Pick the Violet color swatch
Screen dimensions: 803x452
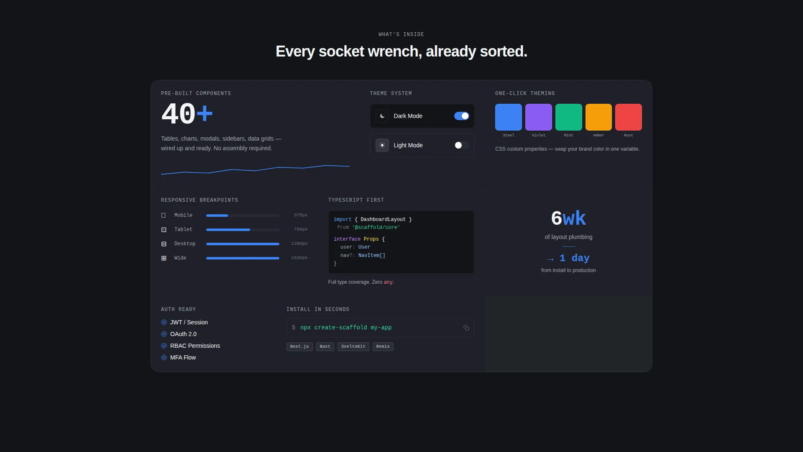(539, 117)
